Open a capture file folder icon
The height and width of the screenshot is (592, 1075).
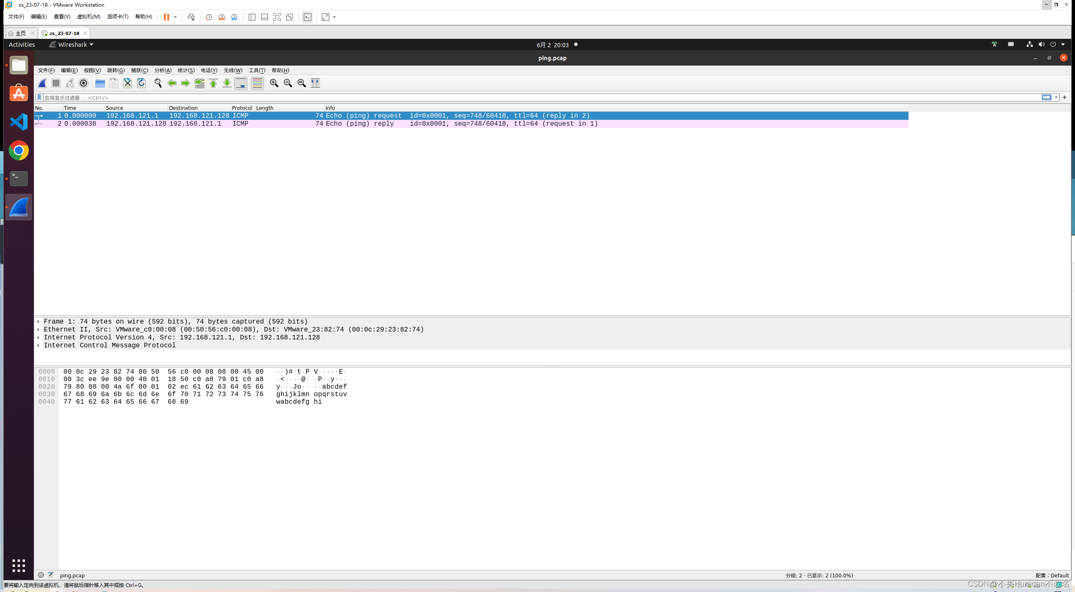[x=100, y=83]
